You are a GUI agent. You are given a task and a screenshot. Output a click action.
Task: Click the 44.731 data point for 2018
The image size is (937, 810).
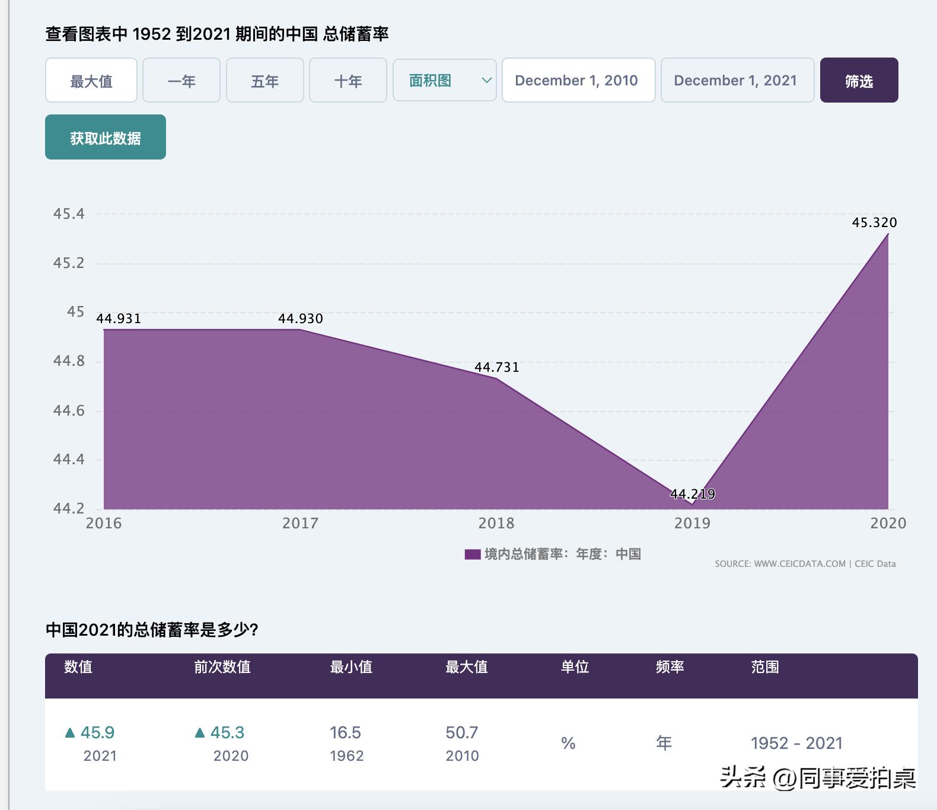click(x=496, y=378)
